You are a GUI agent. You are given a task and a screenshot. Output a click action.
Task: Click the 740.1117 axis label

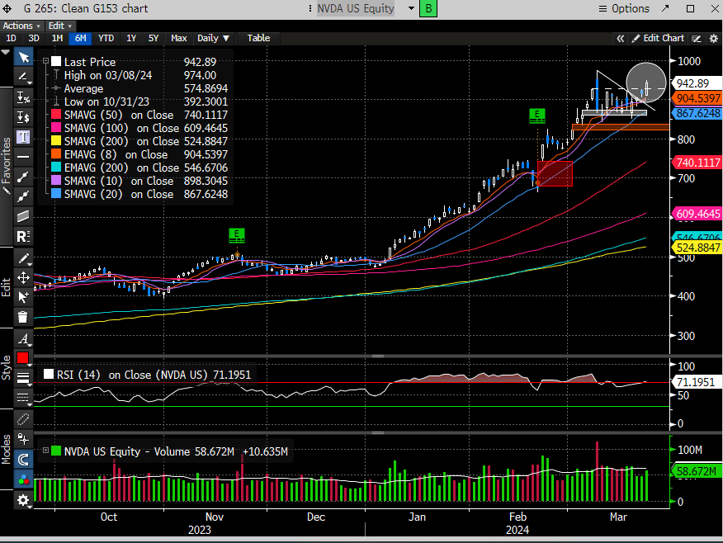(x=697, y=163)
